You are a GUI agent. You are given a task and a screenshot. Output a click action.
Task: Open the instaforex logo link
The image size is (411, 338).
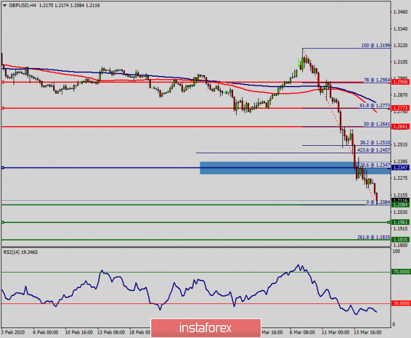point(205,327)
